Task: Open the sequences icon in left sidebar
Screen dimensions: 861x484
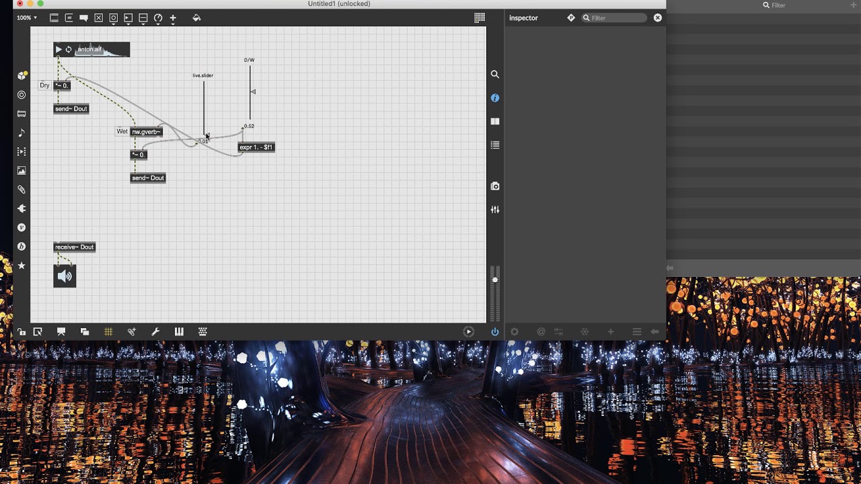Action: click(x=22, y=152)
